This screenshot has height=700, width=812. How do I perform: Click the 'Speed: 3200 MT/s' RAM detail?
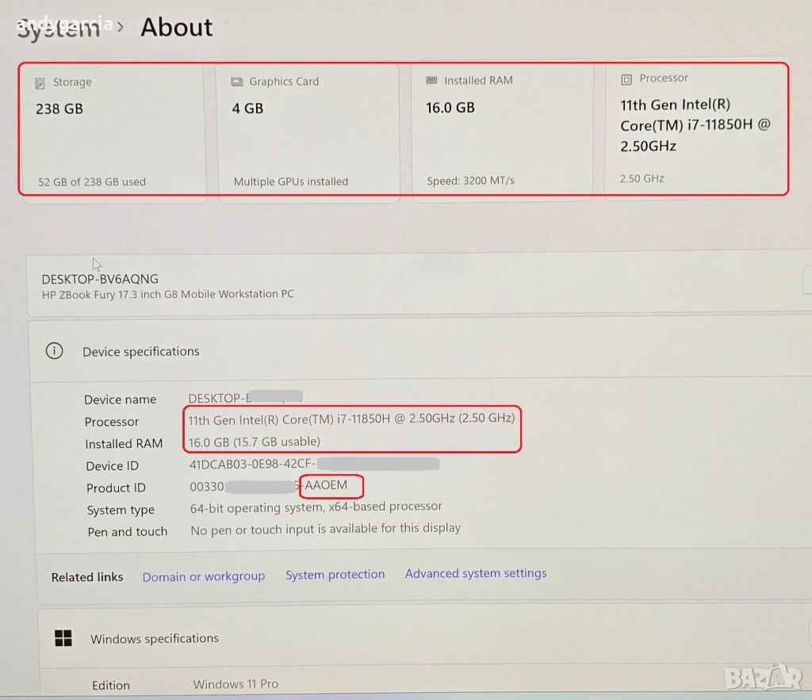[x=470, y=181]
